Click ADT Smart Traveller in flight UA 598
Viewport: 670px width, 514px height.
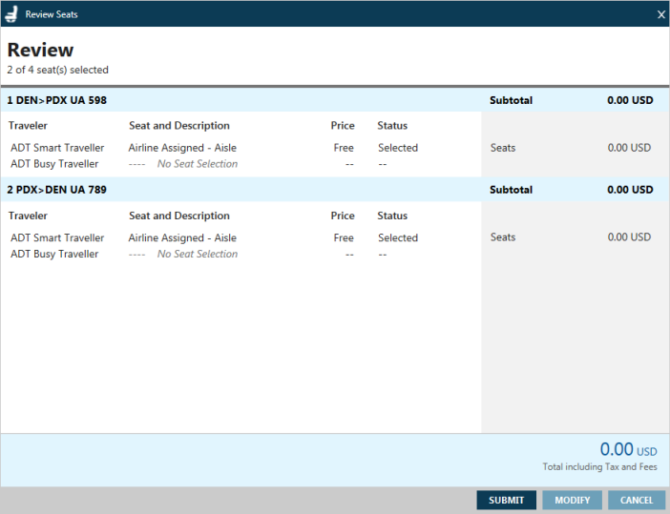click(57, 148)
